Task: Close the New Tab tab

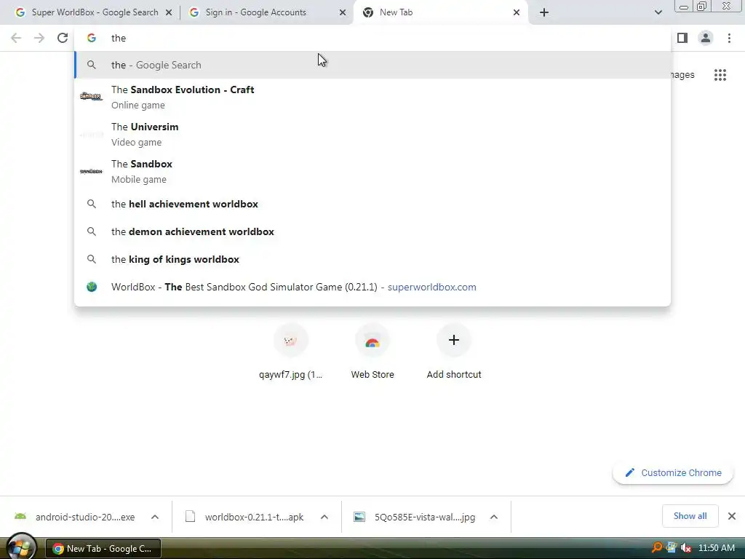Action: (x=517, y=12)
